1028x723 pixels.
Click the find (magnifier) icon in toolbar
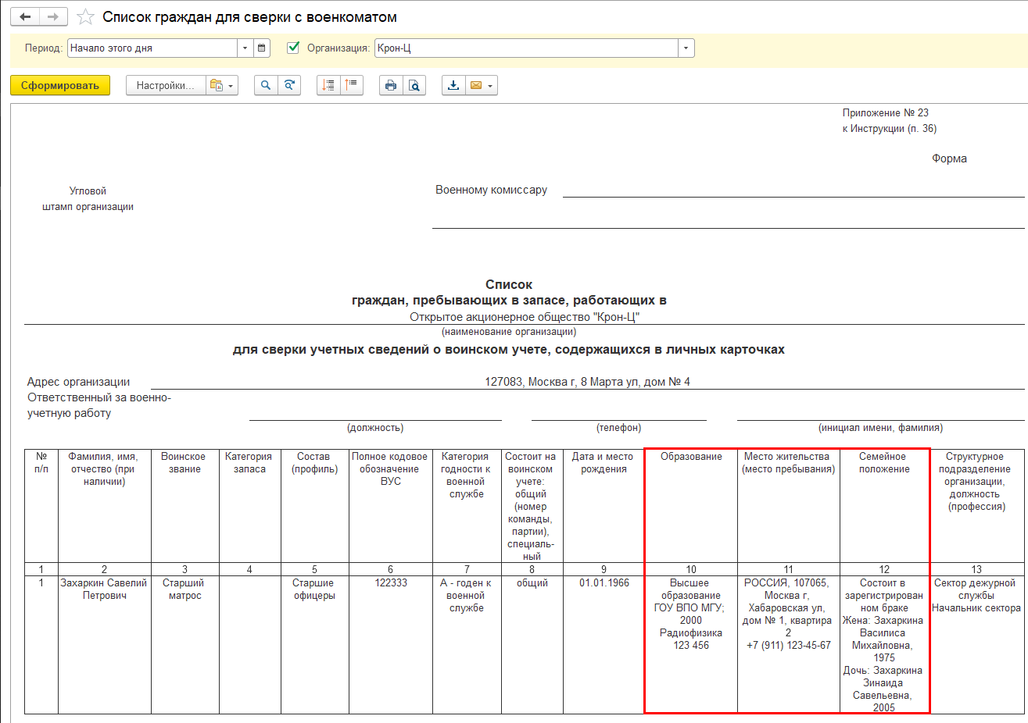tap(266, 86)
